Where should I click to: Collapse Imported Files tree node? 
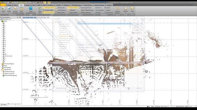(1, 70)
